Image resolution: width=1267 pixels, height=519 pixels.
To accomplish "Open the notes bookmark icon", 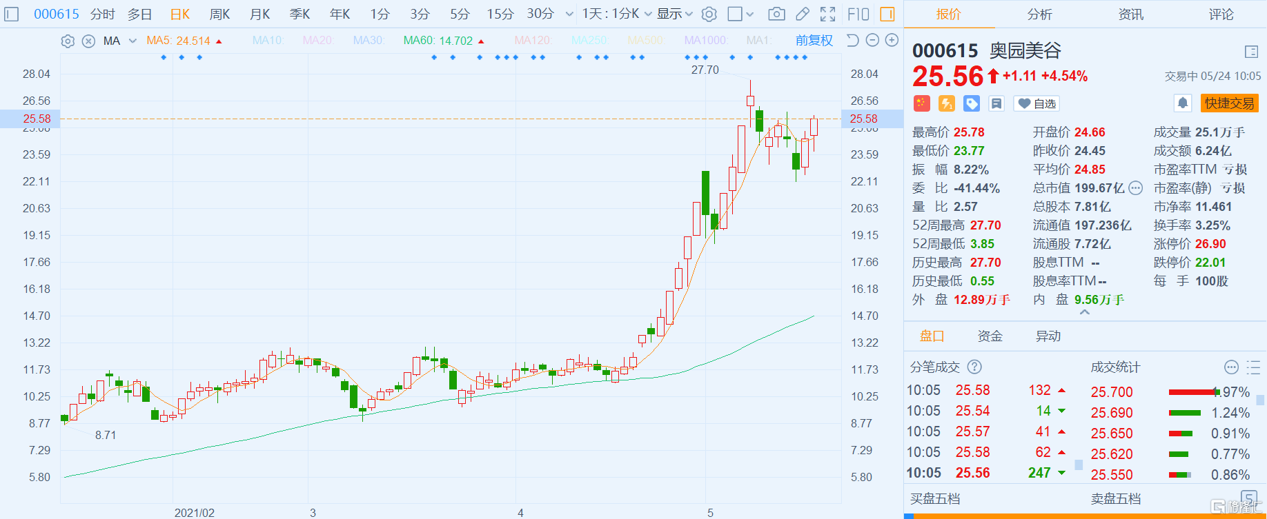I will [x=996, y=103].
